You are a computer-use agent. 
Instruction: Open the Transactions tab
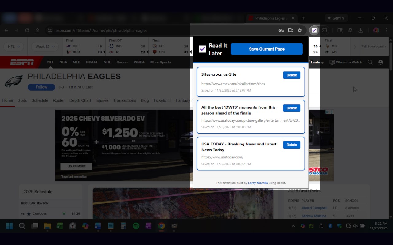pyautogui.click(x=125, y=100)
